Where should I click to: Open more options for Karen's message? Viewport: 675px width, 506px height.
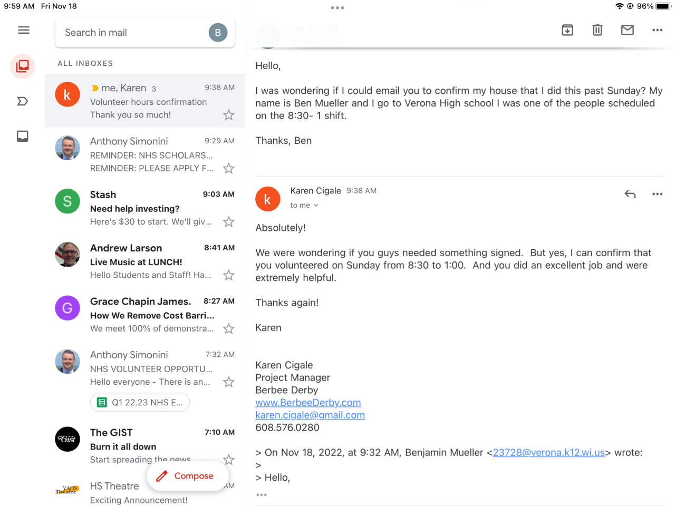click(657, 194)
